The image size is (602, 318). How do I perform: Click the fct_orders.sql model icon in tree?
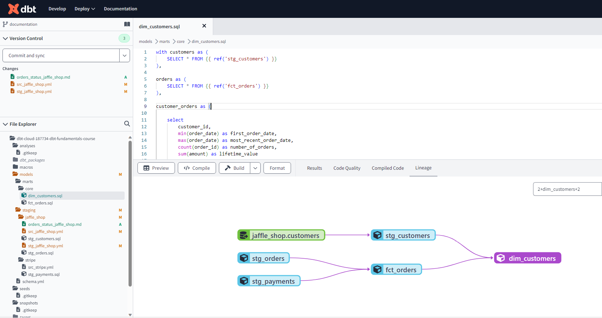click(x=24, y=203)
